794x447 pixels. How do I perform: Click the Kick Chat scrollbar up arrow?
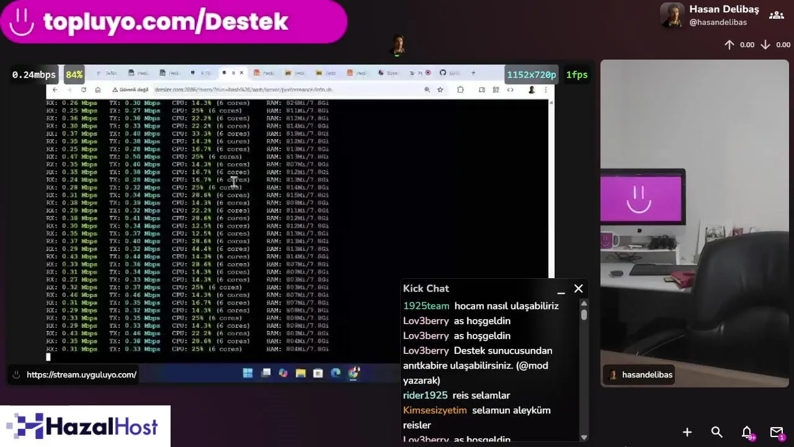point(584,304)
